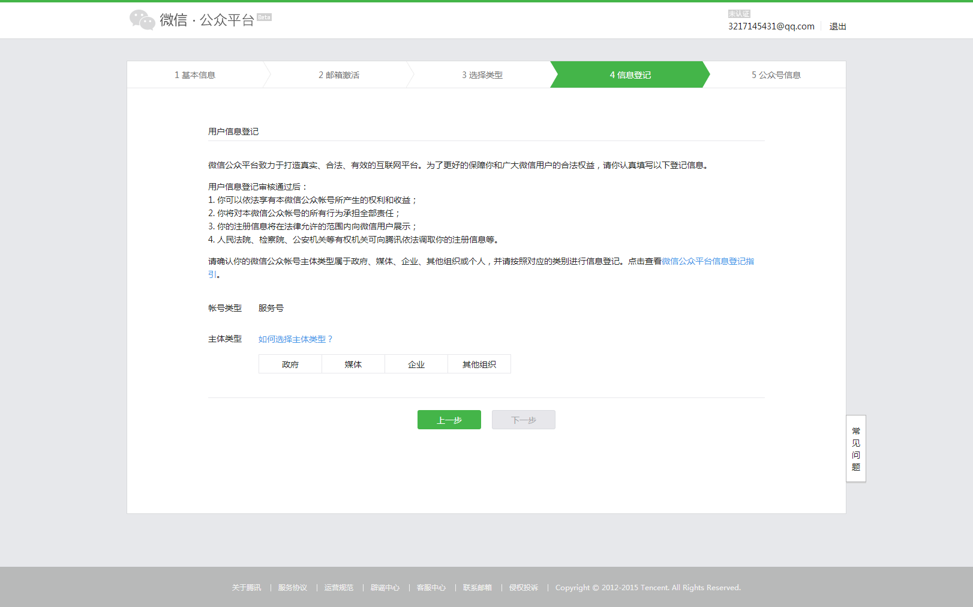Open 服务协议 in the footer
This screenshot has width=973, height=607.
pyautogui.click(x=293, y=588)
